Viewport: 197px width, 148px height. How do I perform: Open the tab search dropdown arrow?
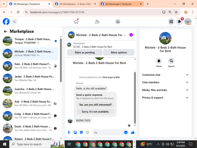(x=4, y=4)
